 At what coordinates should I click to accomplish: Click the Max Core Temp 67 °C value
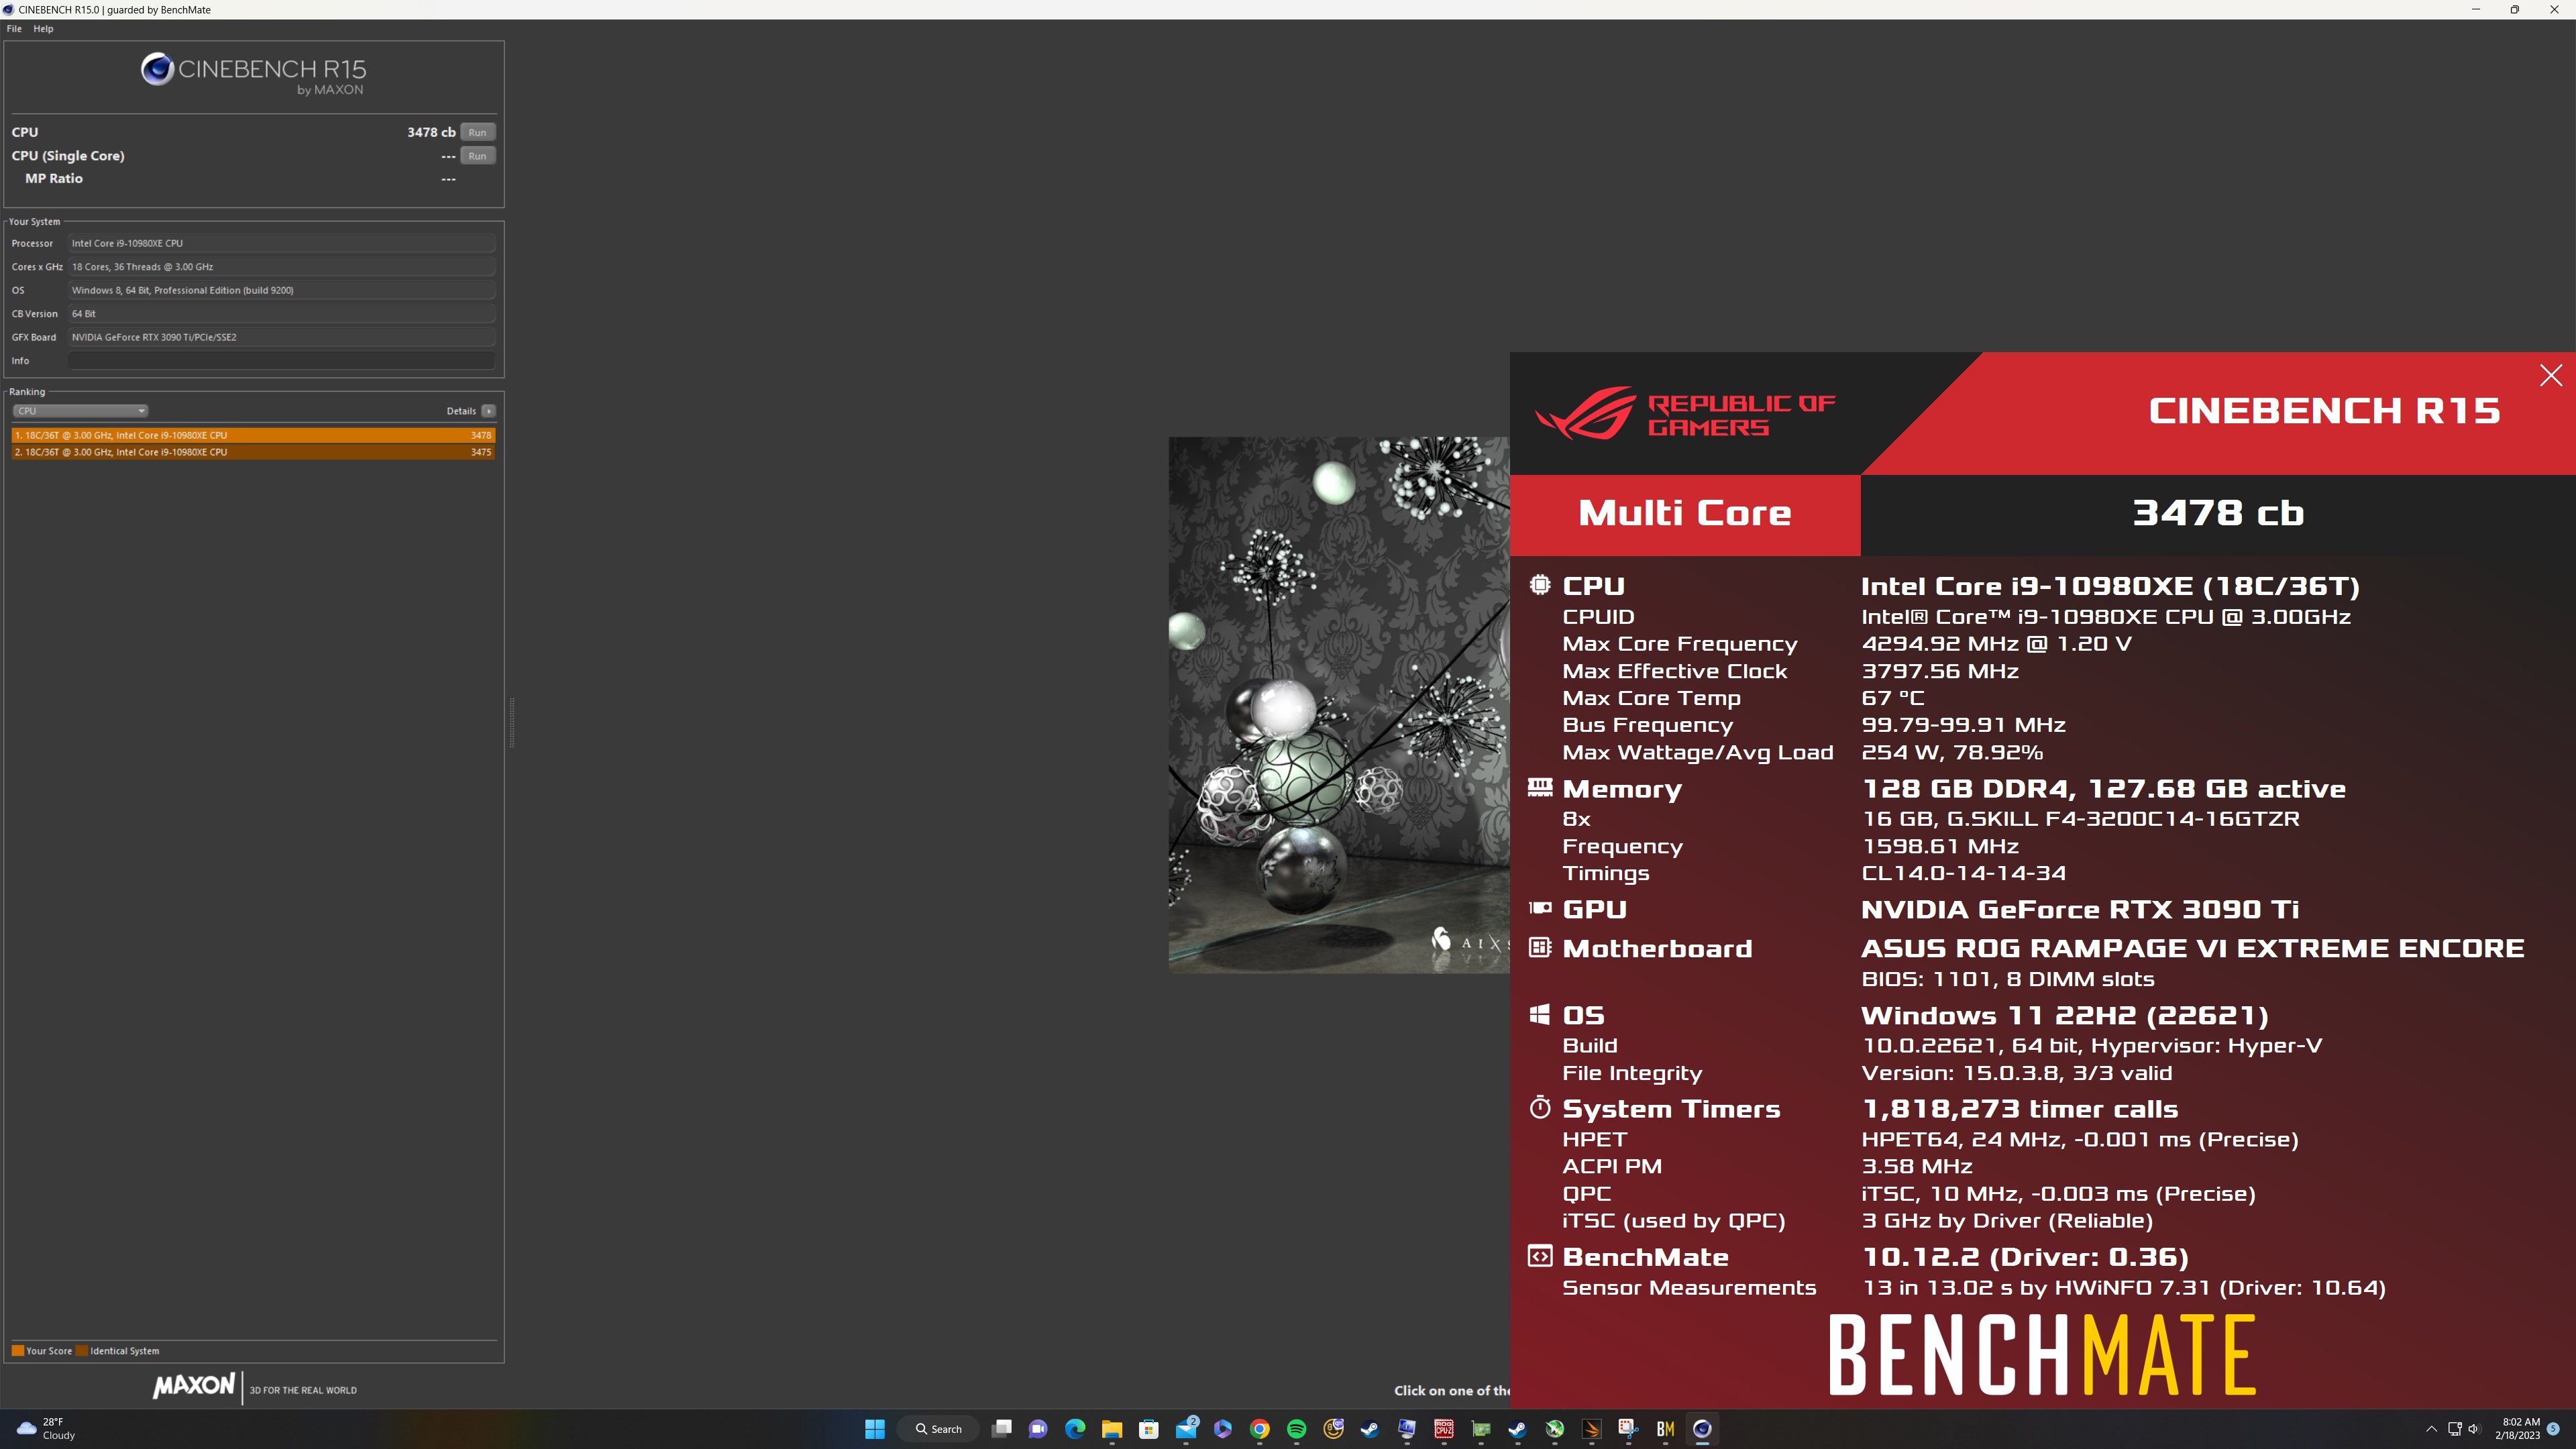coord(1892,698)
